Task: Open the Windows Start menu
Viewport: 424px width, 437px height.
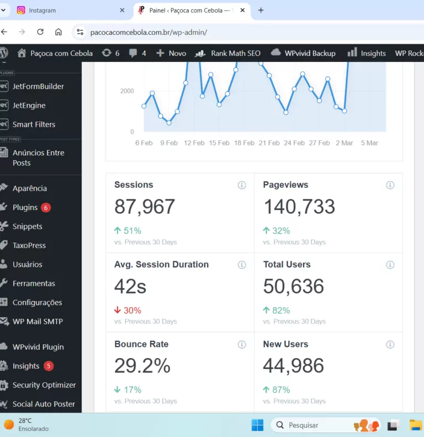Action: tap(257, 425)
